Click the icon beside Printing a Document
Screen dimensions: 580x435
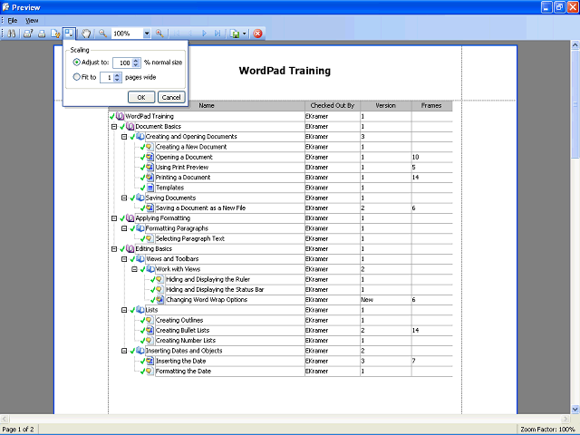150,178
